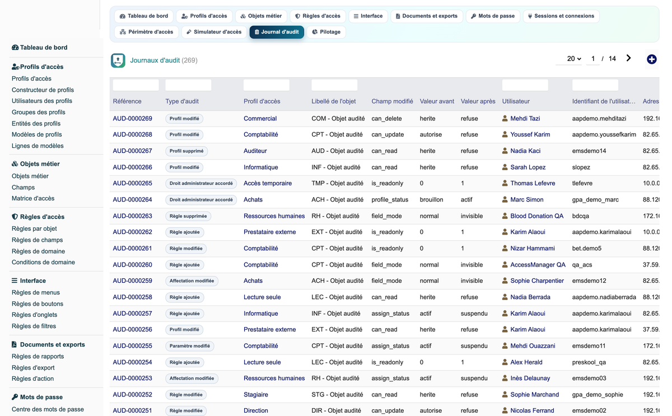The height and width of the screenshot is (416, 672).
Task: Open audit record AUD-0000260
Action: (x=133, y=265)
